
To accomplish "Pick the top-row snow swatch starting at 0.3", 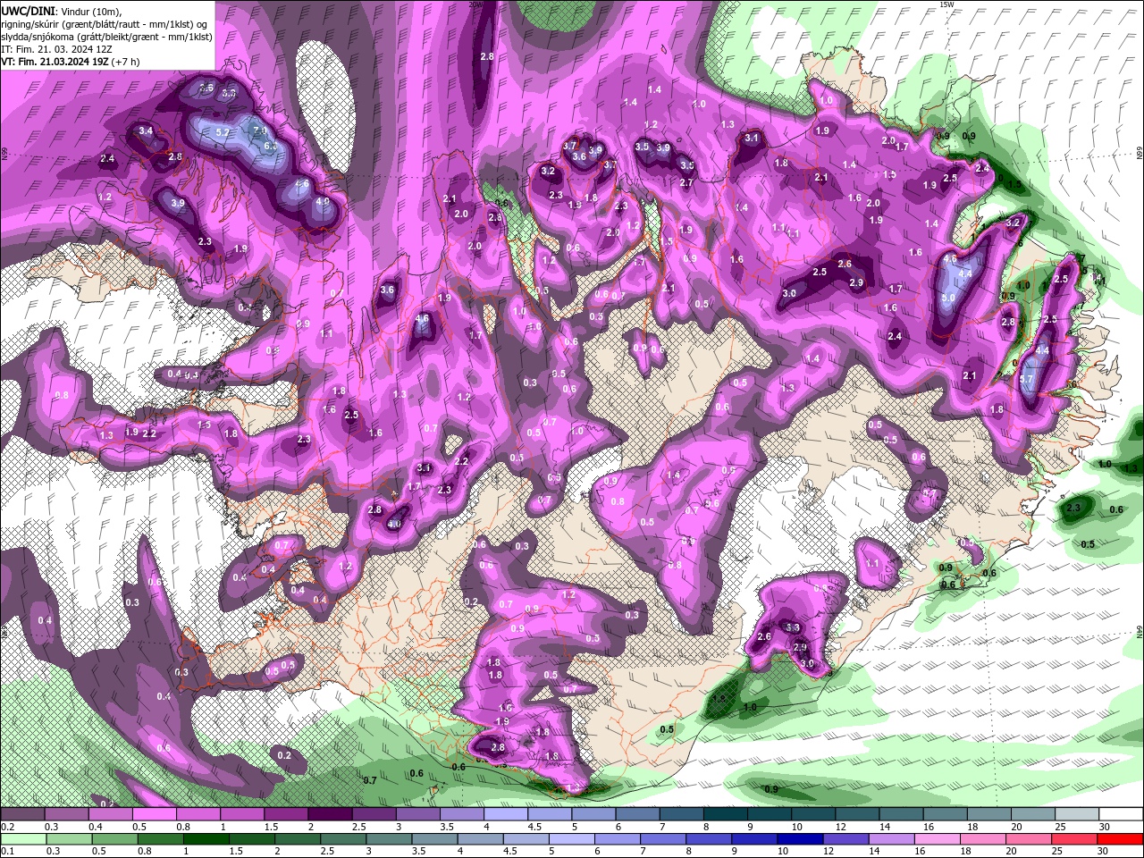I will (x=67, y=814).
